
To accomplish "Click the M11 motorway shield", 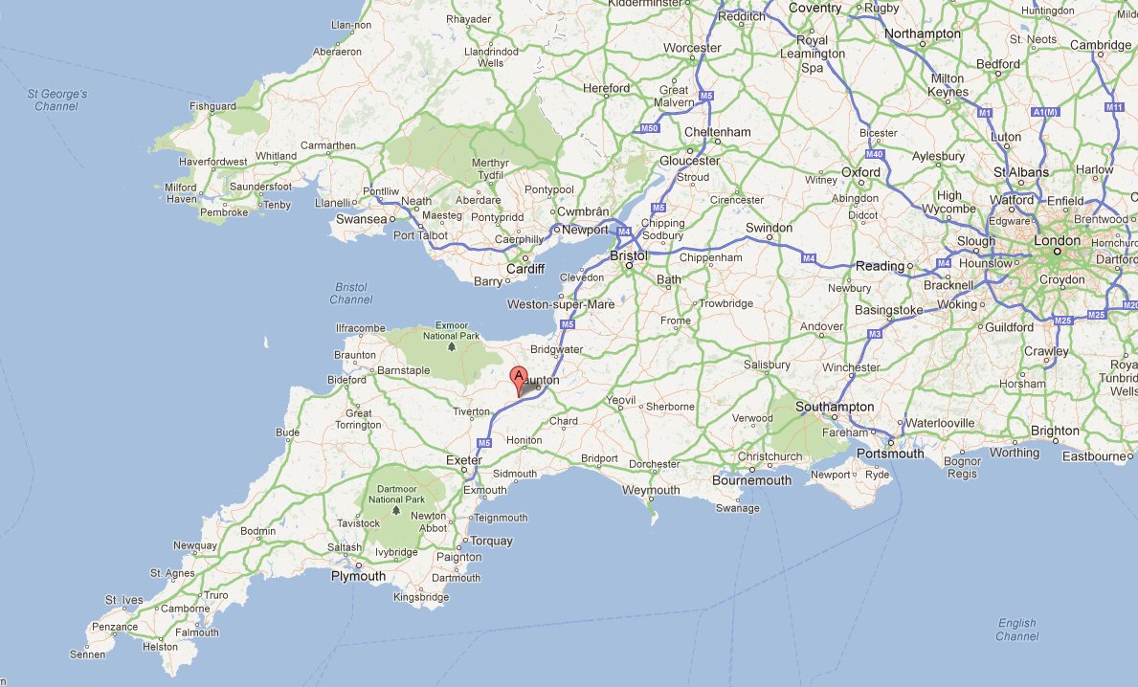I will pos(1114,107).
